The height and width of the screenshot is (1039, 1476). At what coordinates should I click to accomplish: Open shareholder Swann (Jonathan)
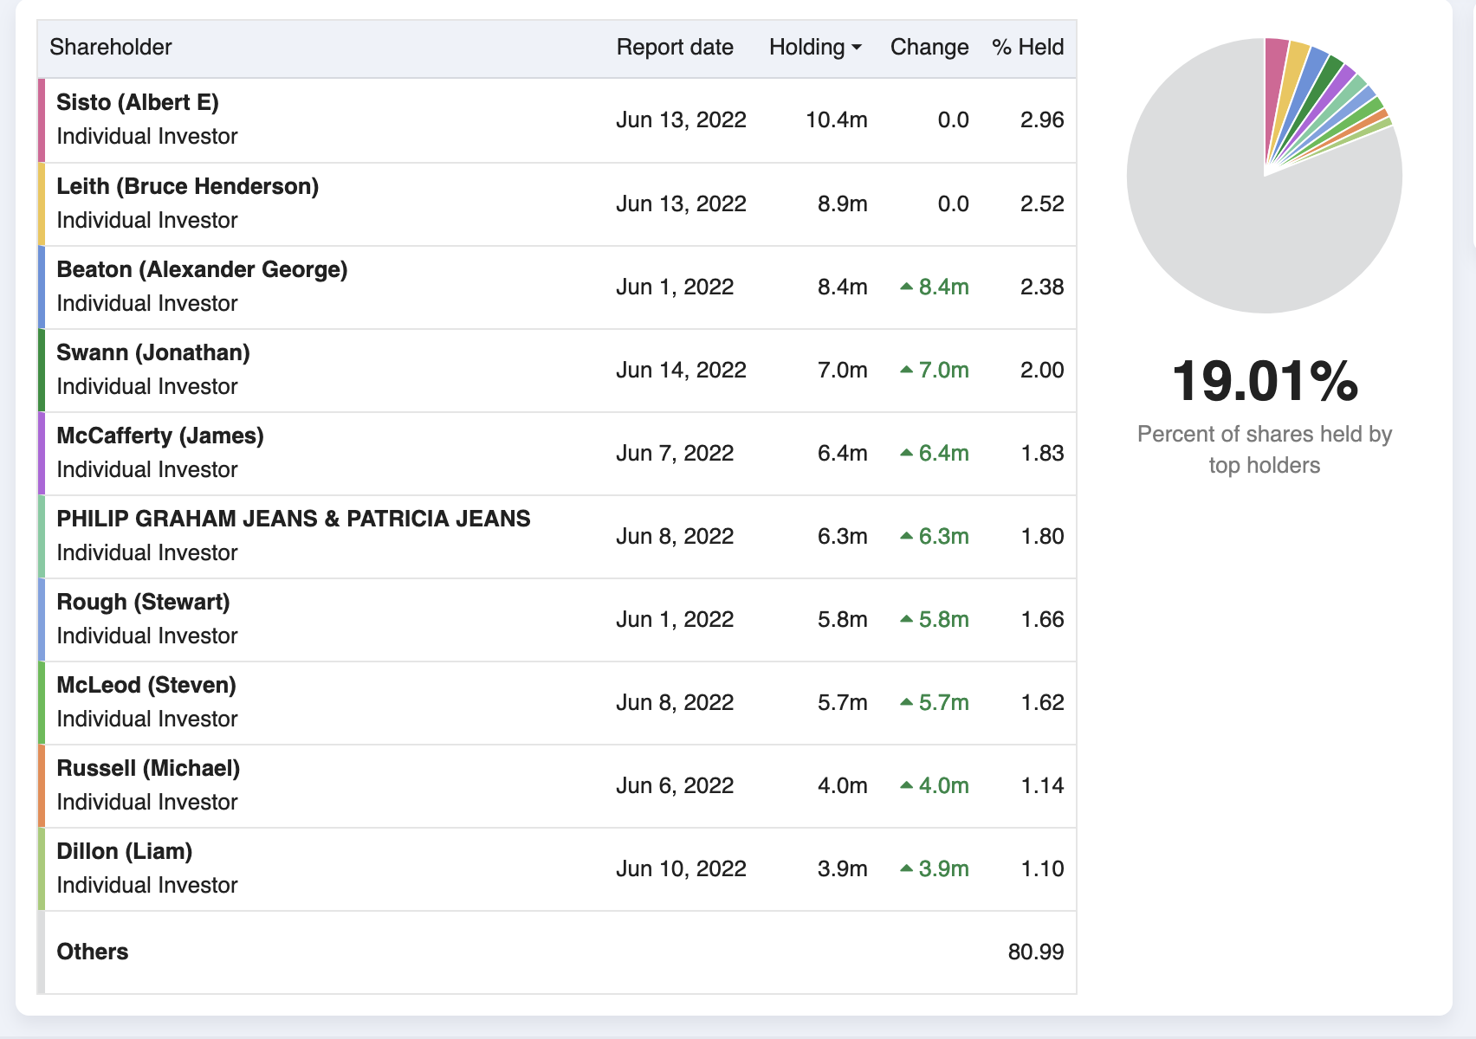pos(153,352)
